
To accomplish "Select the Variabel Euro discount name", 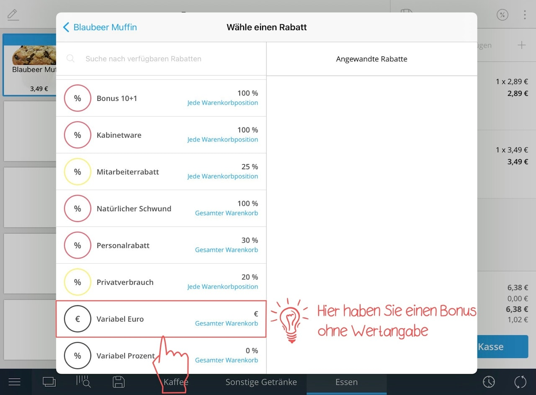I will point(120,319).
